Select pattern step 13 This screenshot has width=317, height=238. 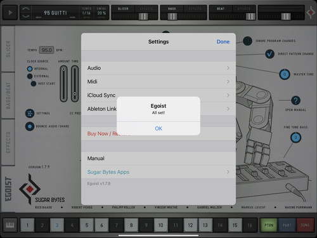205,225
